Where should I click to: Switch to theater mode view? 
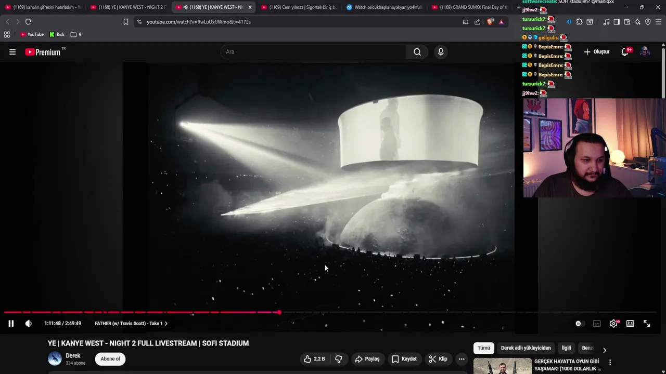point(630,324)
